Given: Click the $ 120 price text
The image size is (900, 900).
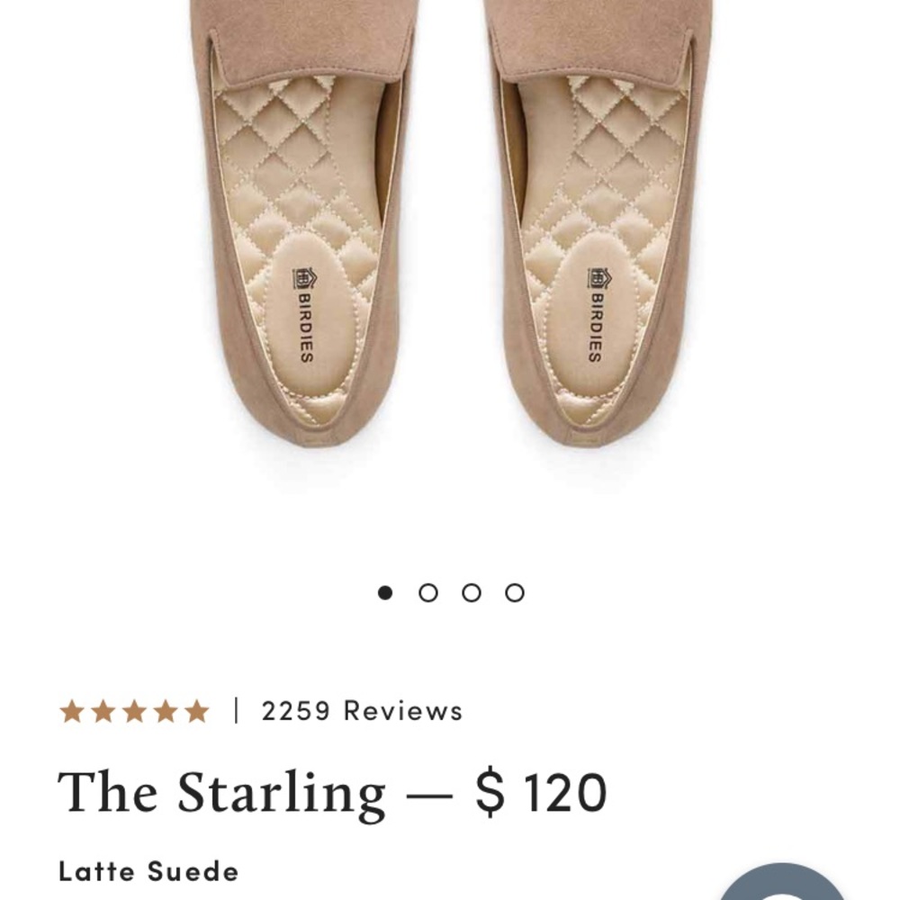Looking at the screenshot, I should (x=541, y=794).
